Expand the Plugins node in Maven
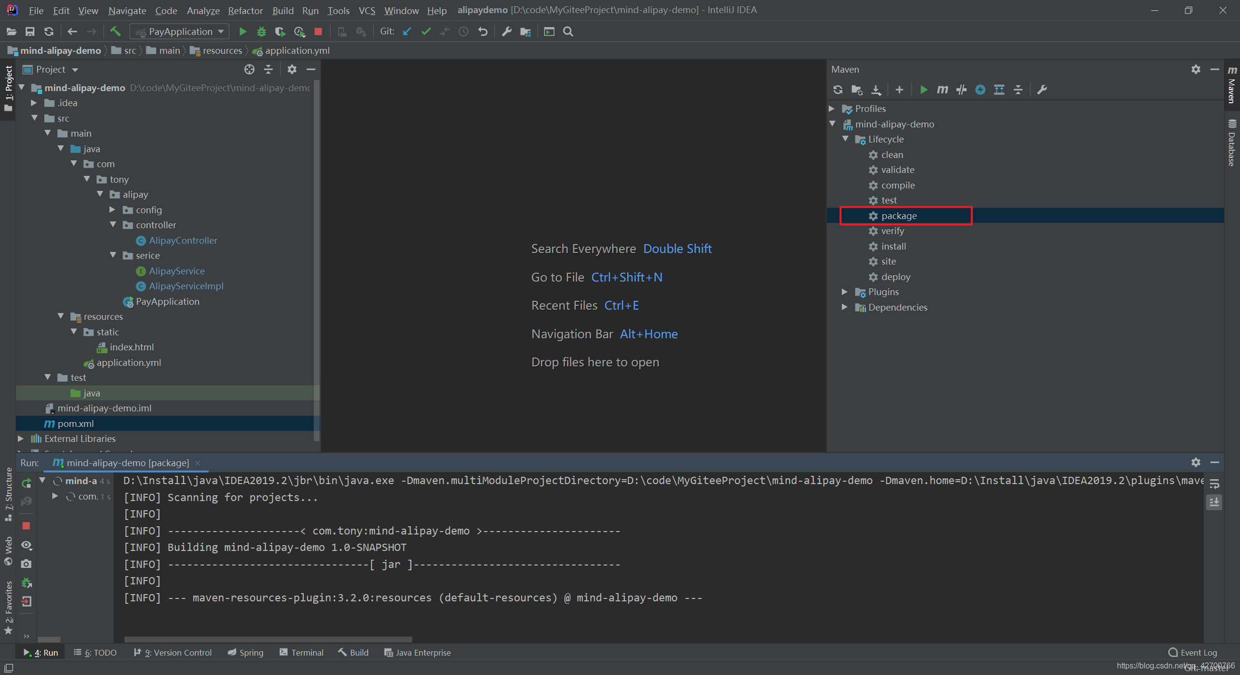This screenshot has width=1240, height=675. tap(845, 291)
